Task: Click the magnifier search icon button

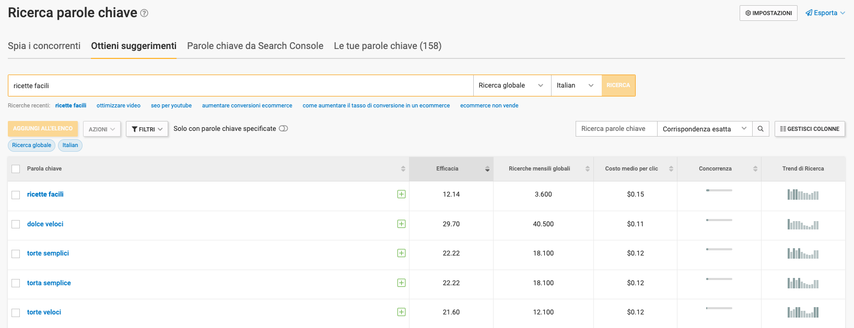Action: pos(761,129)
